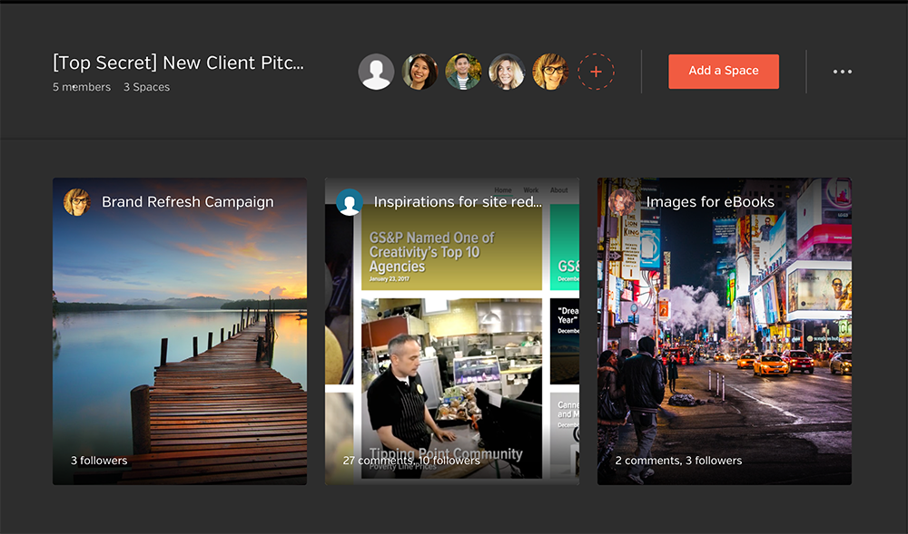Open the dark-haired woman's member avatar in header

coord(419,72)
